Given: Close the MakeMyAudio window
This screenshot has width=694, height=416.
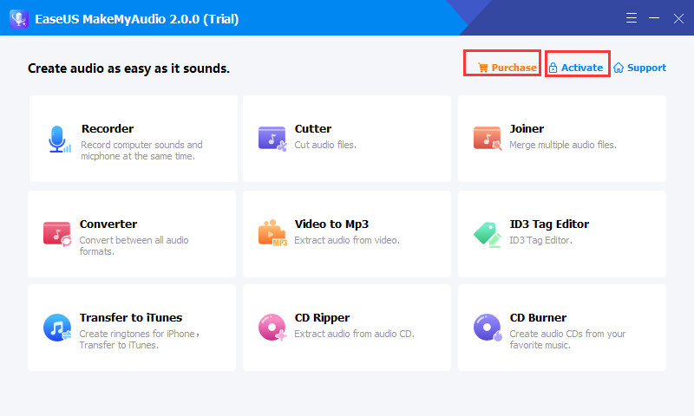Looking at the screenshot, I should point(678,18).
